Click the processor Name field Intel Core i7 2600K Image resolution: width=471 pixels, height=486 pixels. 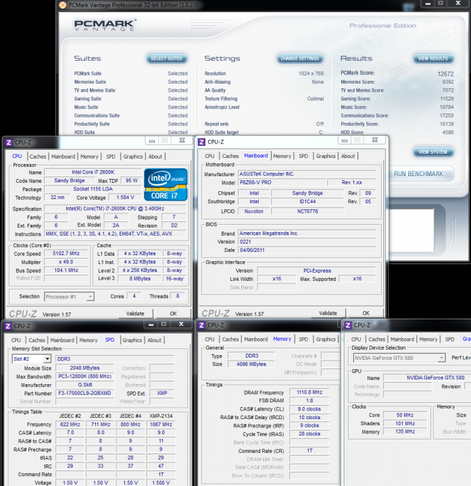pos(93,172)
